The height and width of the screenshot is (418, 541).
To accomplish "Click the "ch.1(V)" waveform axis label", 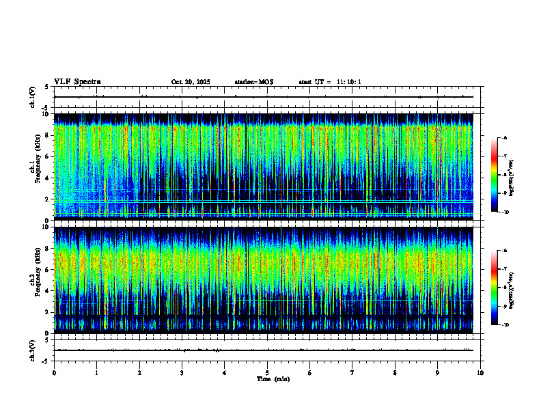I will tap(32, 97).
